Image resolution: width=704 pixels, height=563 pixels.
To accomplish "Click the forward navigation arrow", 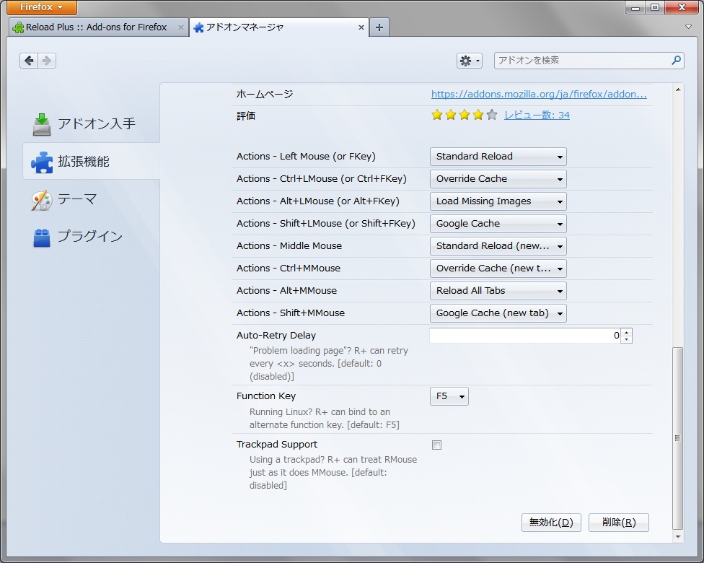I will (46, 61).
